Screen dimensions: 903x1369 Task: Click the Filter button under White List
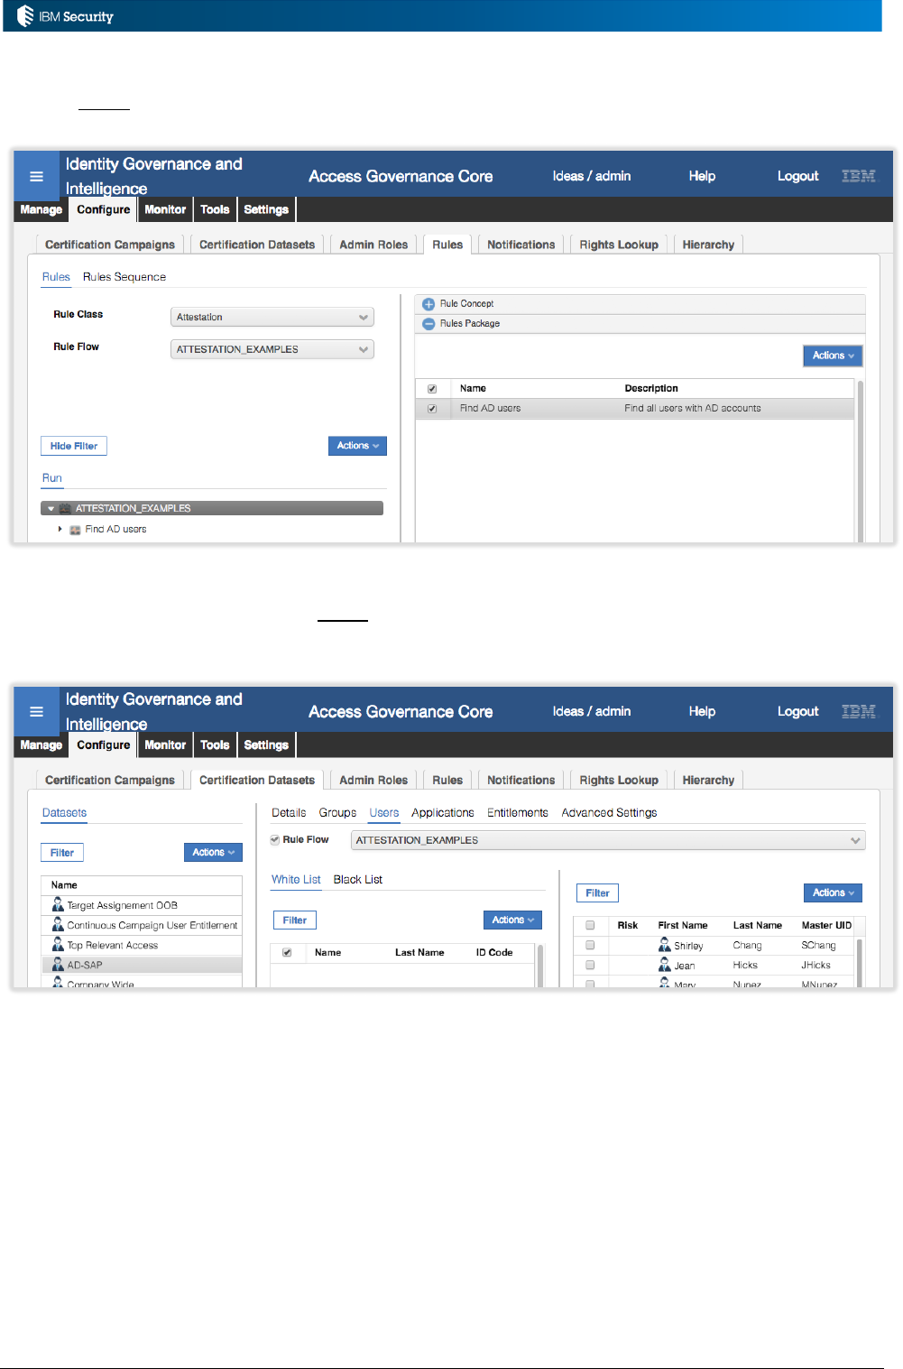pyautogui.click(x=295, y=920)
